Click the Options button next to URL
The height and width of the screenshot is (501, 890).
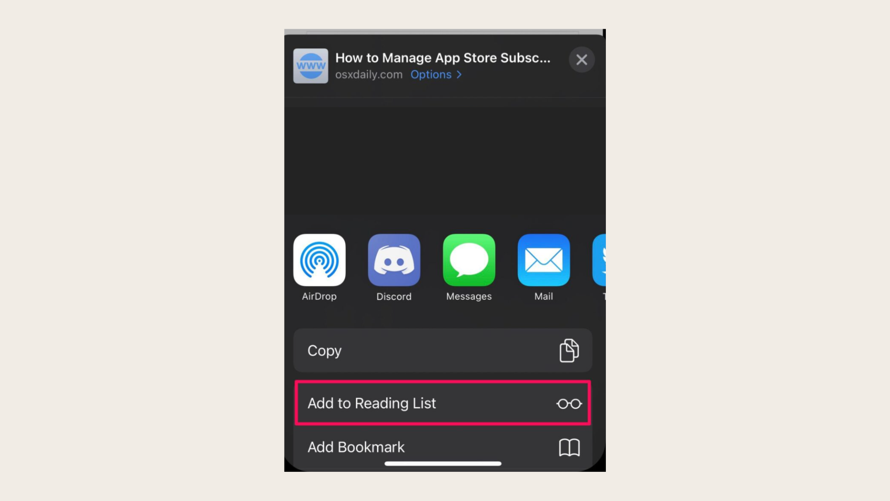coord(437,74)
